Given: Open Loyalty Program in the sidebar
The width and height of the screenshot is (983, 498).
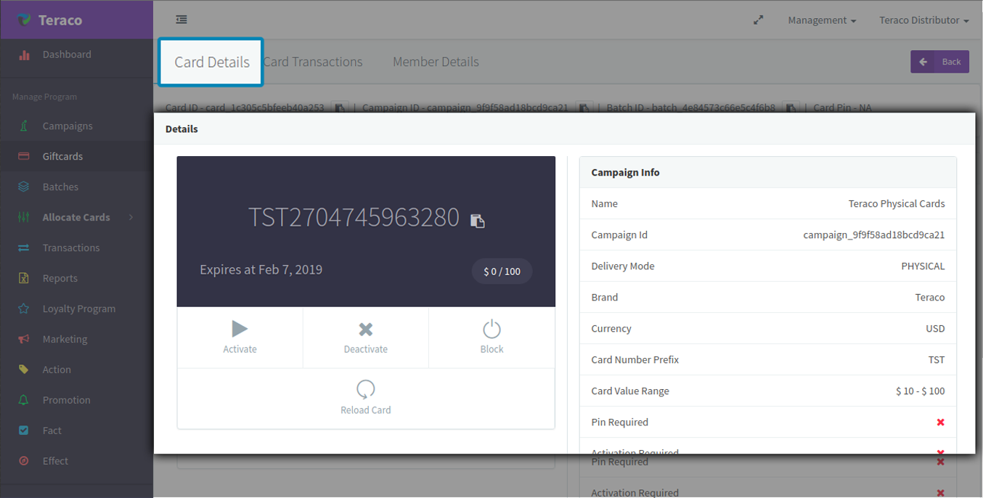Looking at the screenshot, I should [79, 309].
